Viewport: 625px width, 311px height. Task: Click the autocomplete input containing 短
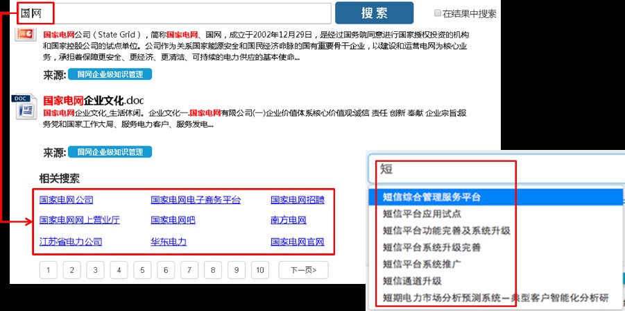[496, 169]
